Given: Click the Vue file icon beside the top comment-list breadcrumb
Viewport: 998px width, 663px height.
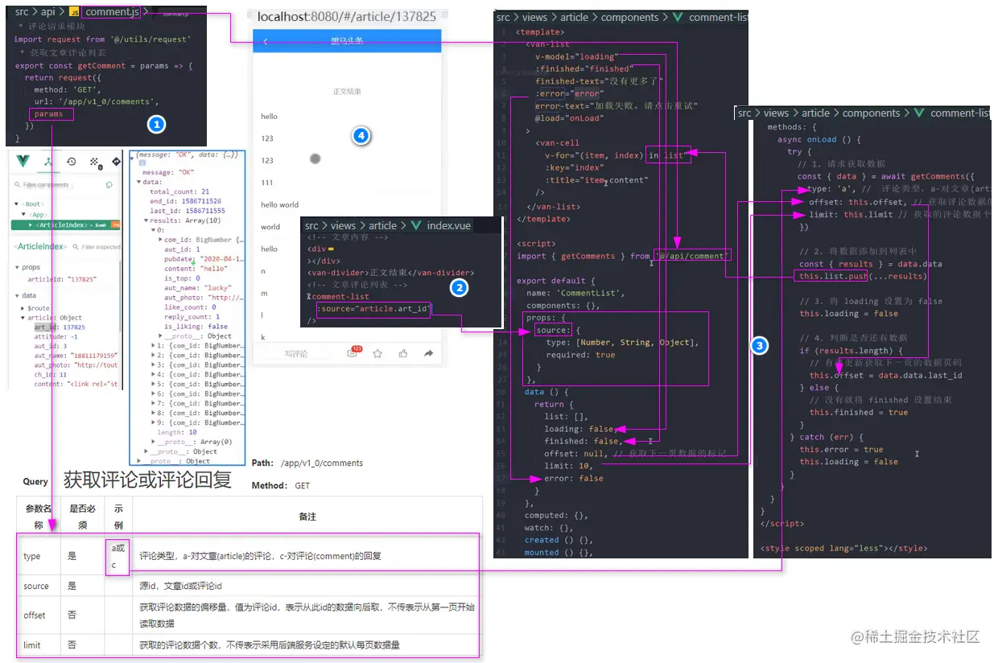Looking at the screenshot, I should coord(678,17).
